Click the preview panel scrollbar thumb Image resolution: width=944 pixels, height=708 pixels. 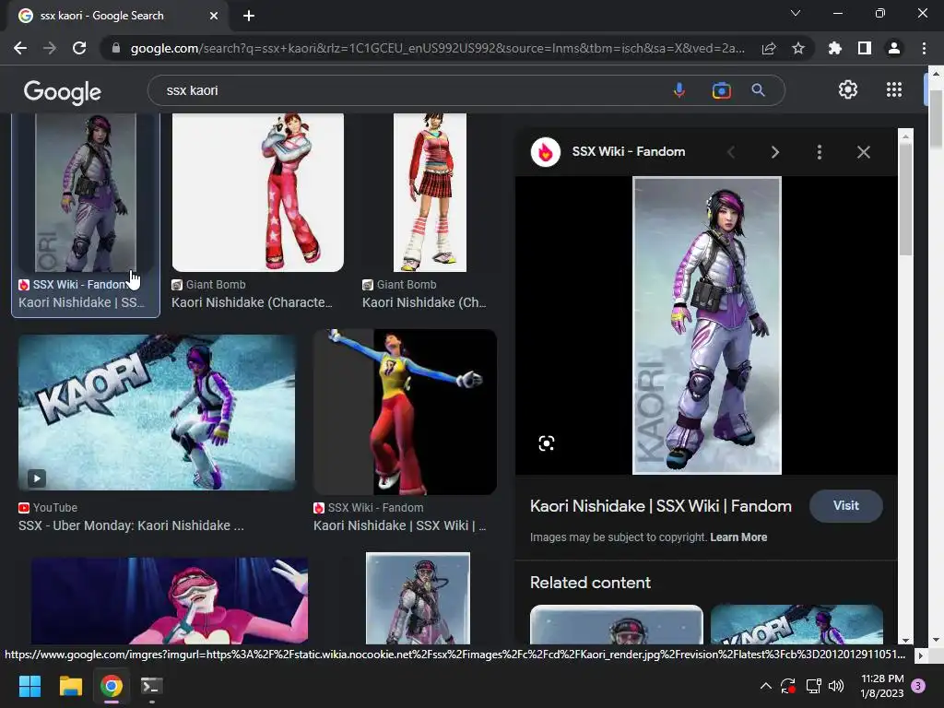905,199
